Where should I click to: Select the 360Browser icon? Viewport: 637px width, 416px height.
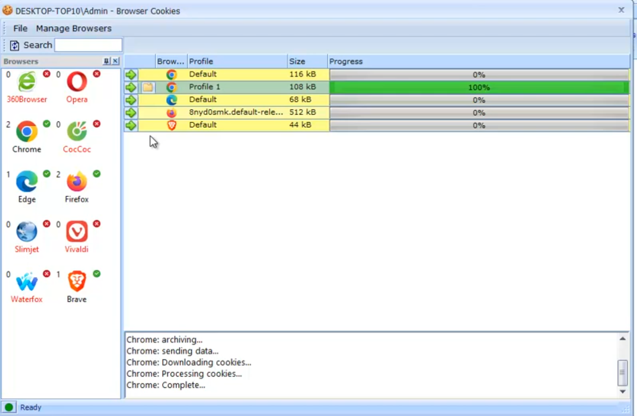pos(27,82)
